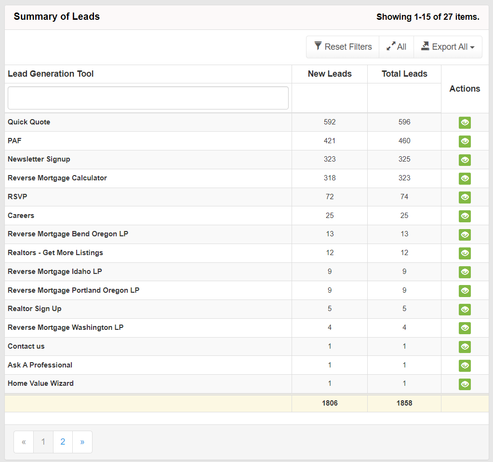Click the eye icon for Quick Quote
Image resolution: width=493 pixels, height=462 pixels.
pyautogui.click(x=465, y=122)
